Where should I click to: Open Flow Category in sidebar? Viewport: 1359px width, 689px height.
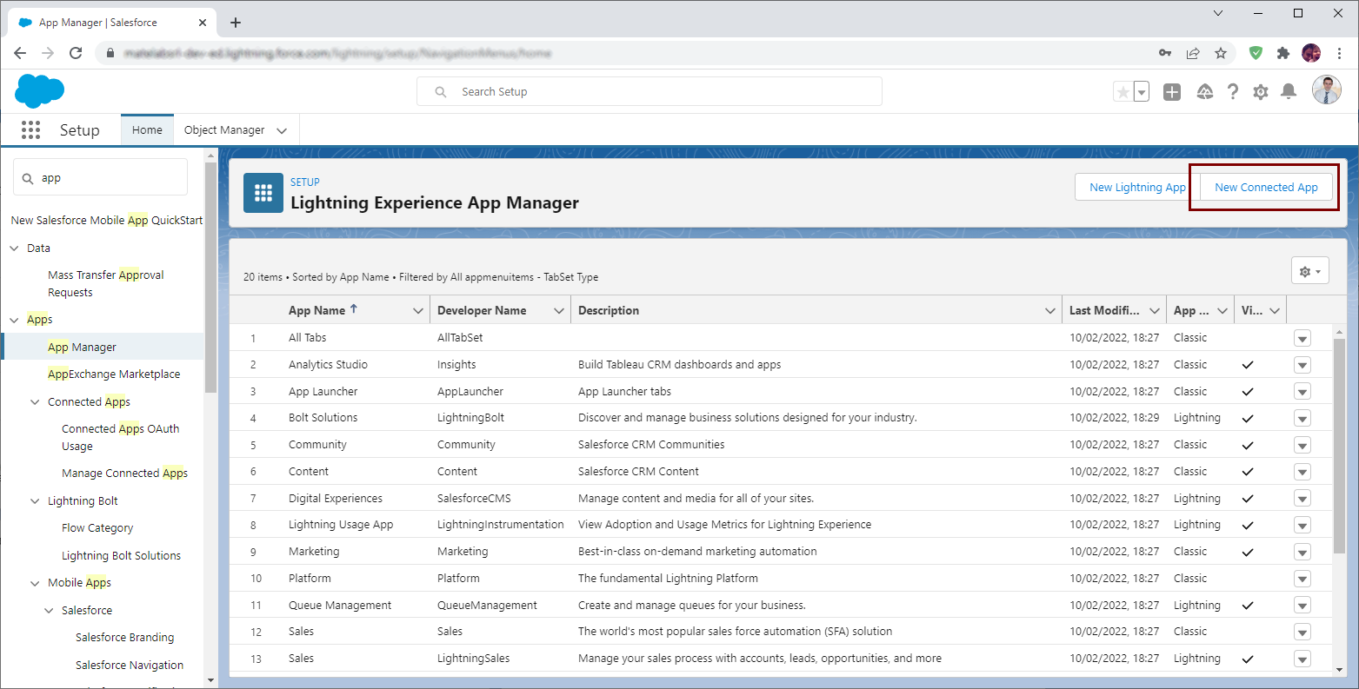97,528
